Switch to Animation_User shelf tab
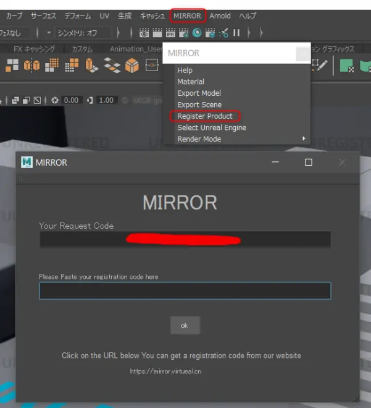This screenshot has height=408, width=371. pyautogui.click(x=136, y=49)
